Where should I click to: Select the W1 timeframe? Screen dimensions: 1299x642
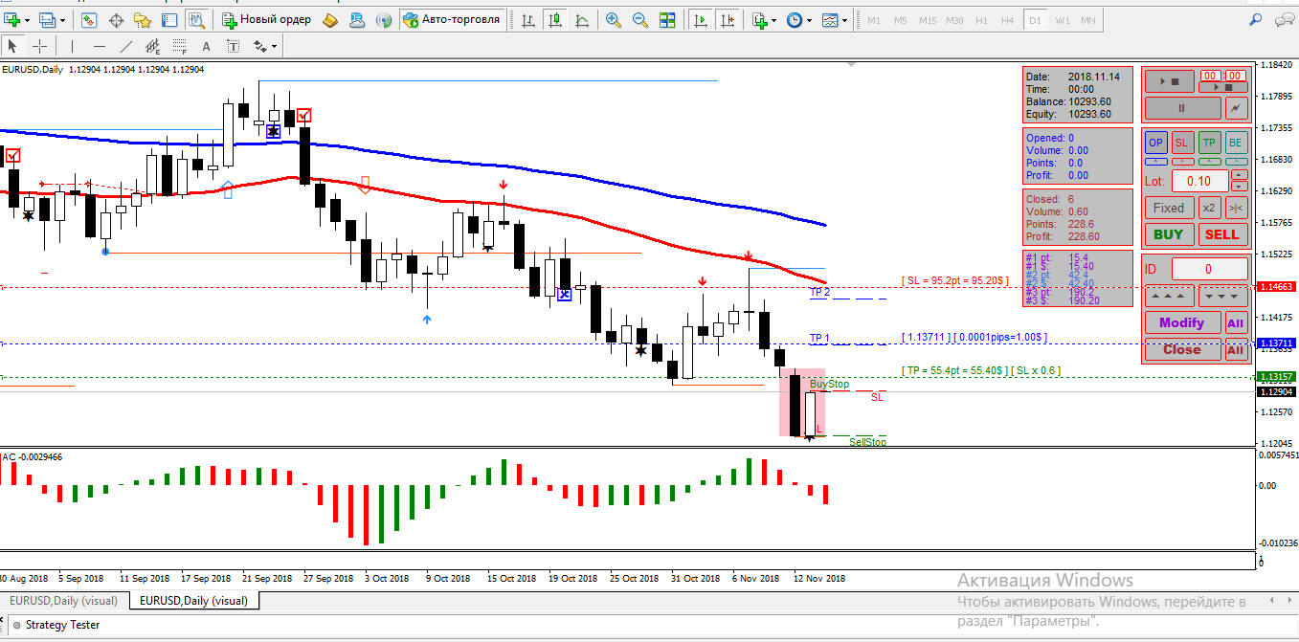pyautogui.click(x=1063, y=20)
